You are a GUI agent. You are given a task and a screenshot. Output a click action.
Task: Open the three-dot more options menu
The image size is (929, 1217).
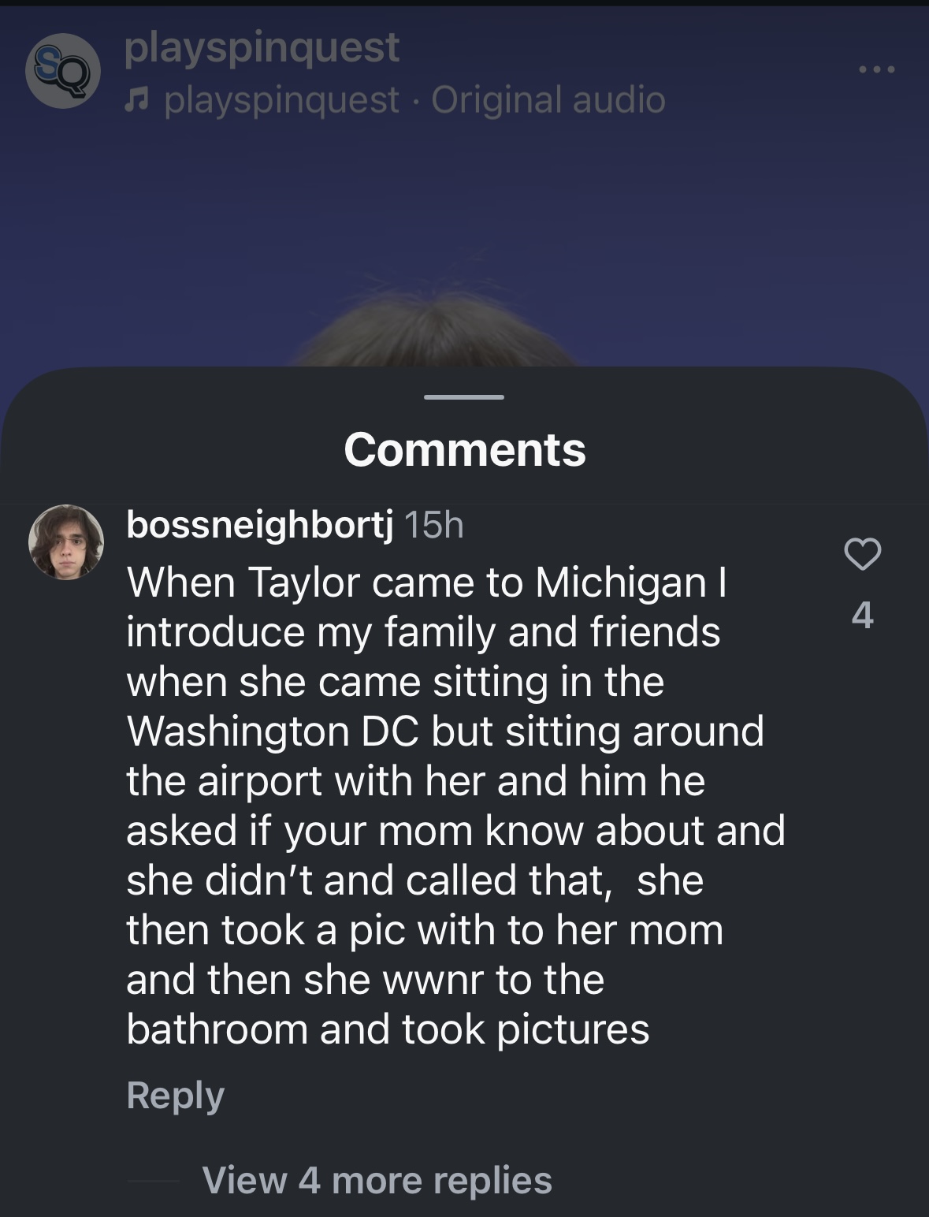coord(877,70)
